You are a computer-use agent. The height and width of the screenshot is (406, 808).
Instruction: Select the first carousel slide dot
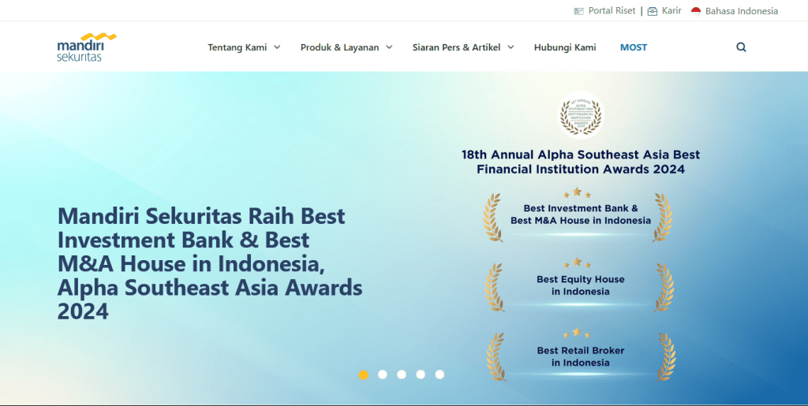[363, 374]
